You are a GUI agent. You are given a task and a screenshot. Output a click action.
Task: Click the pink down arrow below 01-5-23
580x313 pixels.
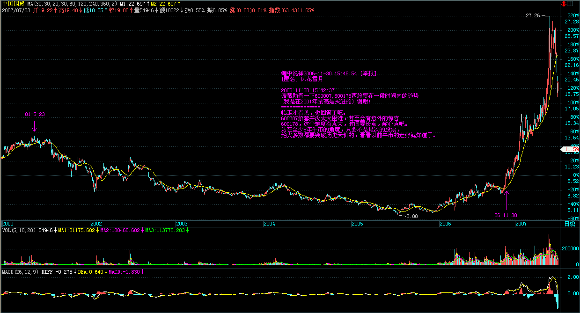point(34,127)
